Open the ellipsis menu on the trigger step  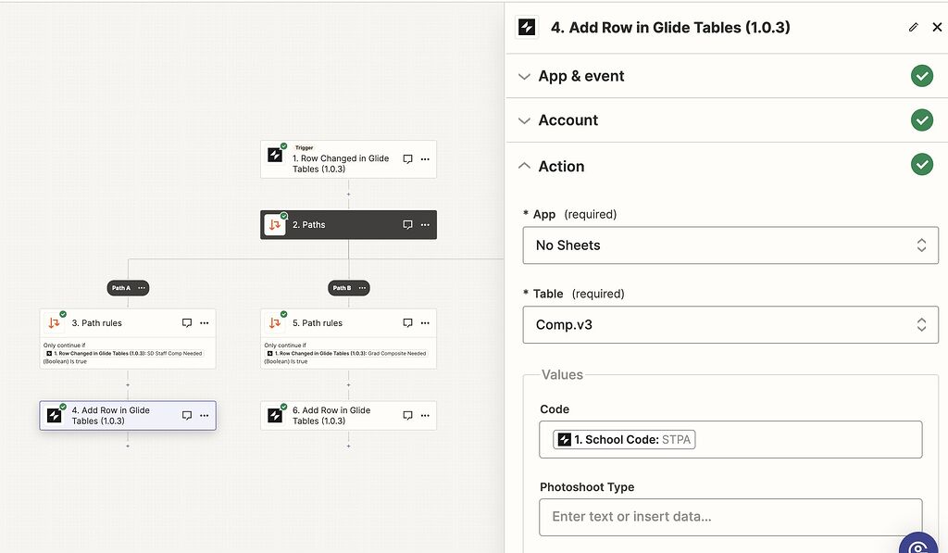click(x=426, y=158)
